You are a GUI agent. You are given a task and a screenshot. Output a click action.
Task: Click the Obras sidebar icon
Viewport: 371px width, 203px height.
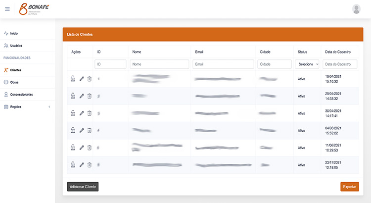tap(6, 82)
